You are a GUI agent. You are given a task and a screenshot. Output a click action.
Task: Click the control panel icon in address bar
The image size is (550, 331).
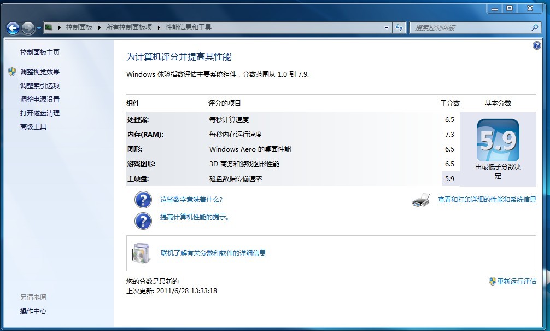(49, 27)
